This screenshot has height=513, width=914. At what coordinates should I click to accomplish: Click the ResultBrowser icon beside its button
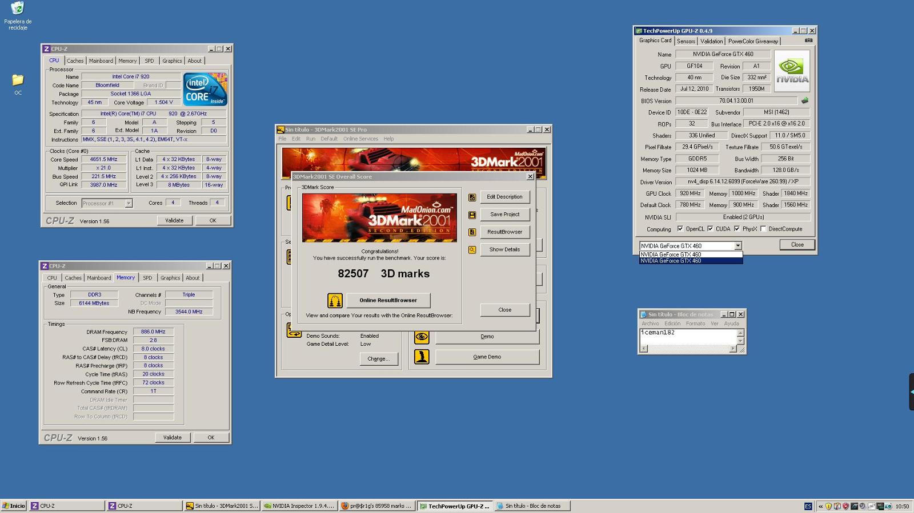tap(472, 232)
